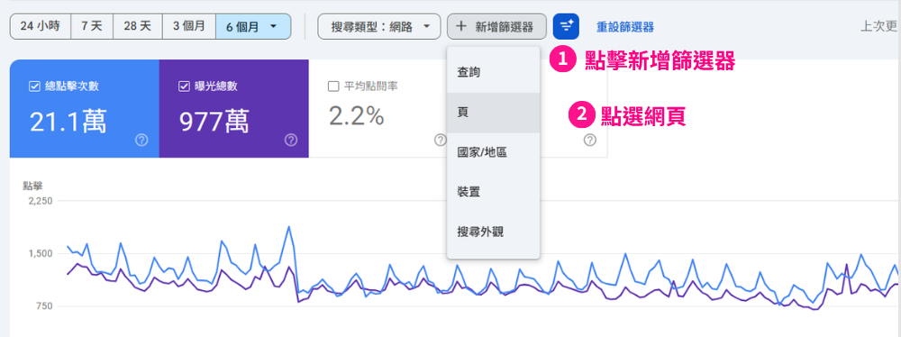
Task: Select the 7 天 date range
Action: coord(92,26)
